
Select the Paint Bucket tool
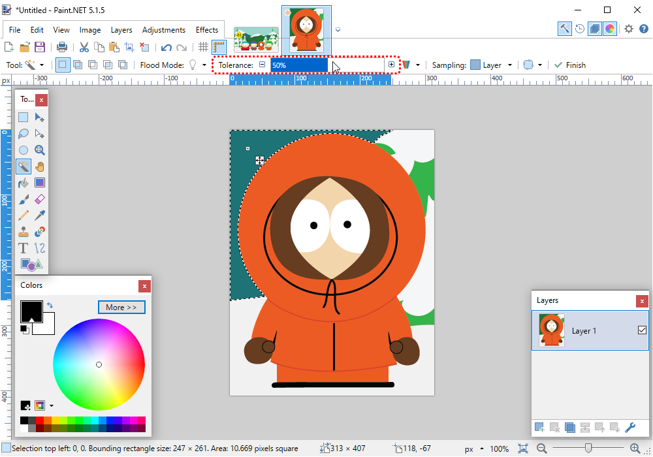[x=24, y=183]
